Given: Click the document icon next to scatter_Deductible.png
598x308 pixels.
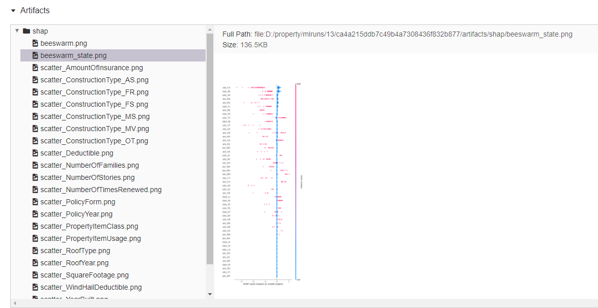Looking at the screenshot, I should tap(36, 153).
